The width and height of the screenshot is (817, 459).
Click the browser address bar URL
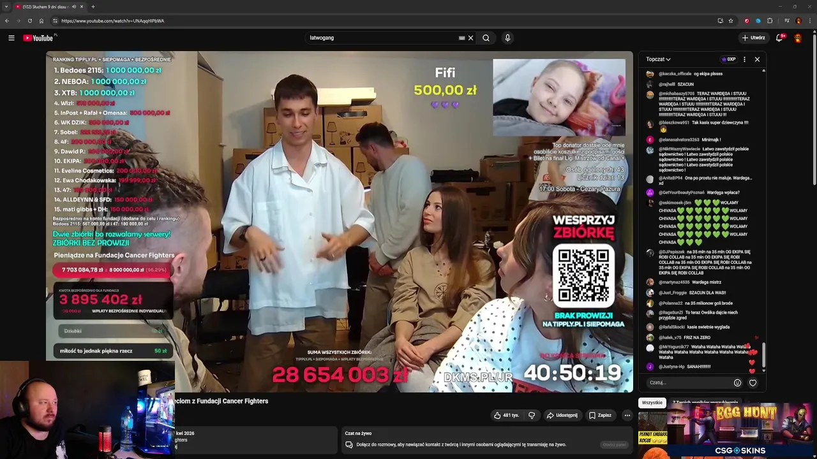point(112,21)
